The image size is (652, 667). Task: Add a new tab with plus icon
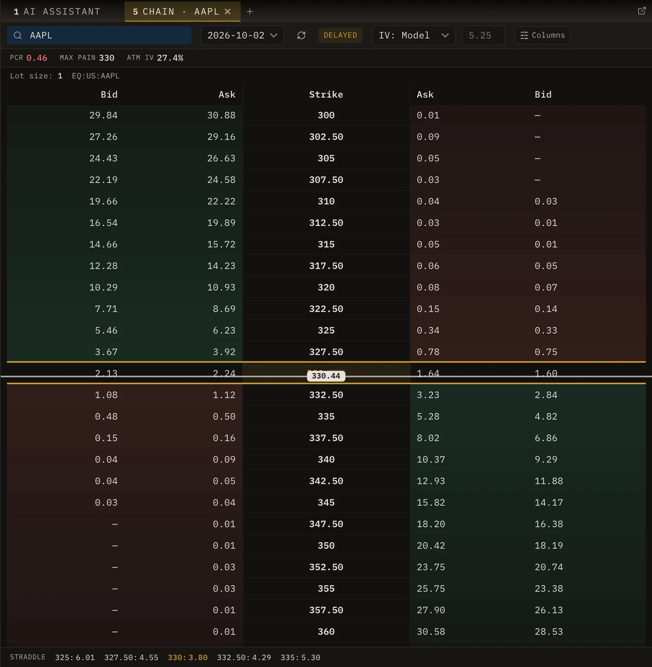[x=250, y=12]
